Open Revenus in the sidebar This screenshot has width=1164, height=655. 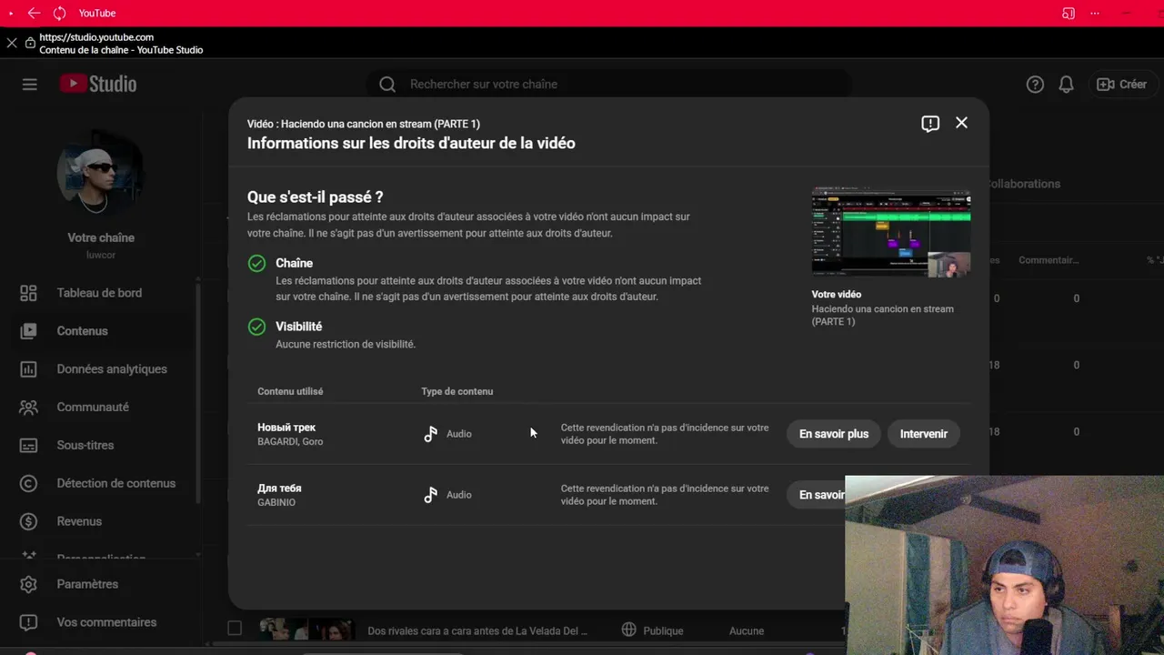pyautogui.click(x=79, y=521)
